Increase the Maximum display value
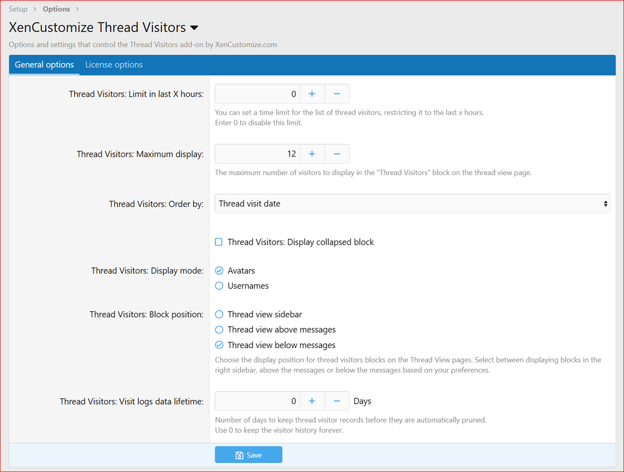 coord(312,154)
